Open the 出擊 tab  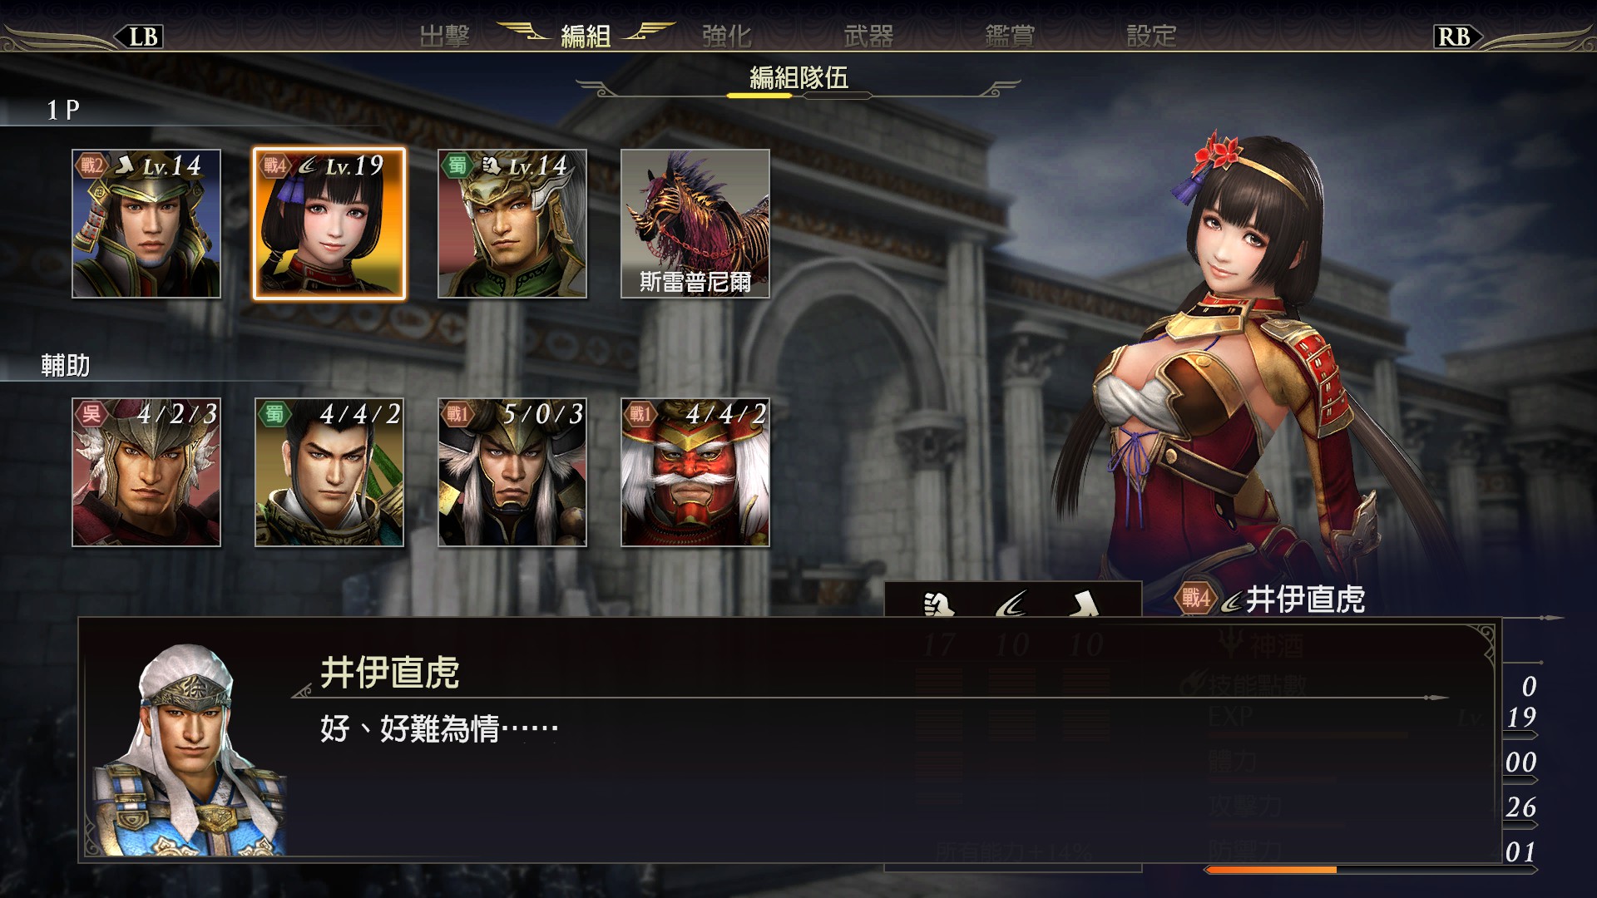coord(445,36)
